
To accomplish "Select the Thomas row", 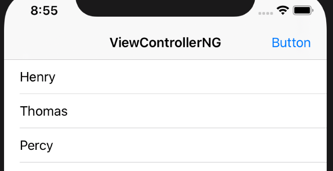I will 165,111.
